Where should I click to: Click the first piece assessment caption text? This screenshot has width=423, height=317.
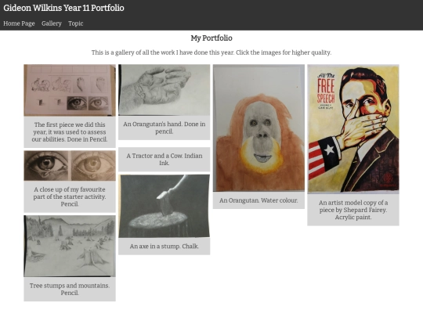point(70,131)
